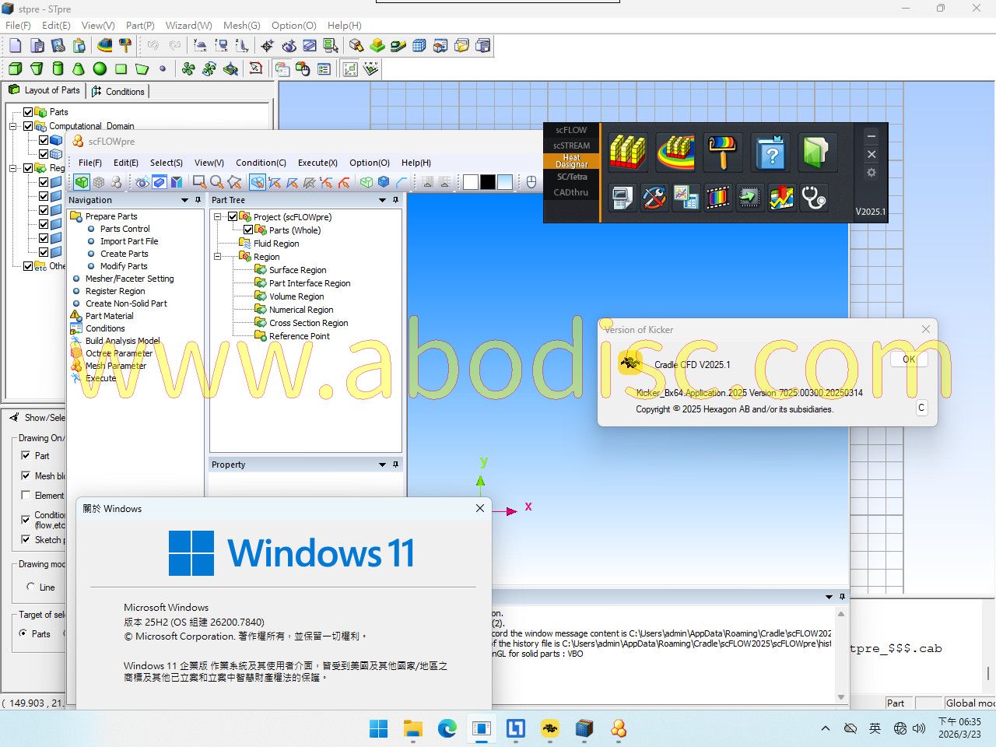
Task: Switch to the Conditions tab
Action: tap(118, 91)
